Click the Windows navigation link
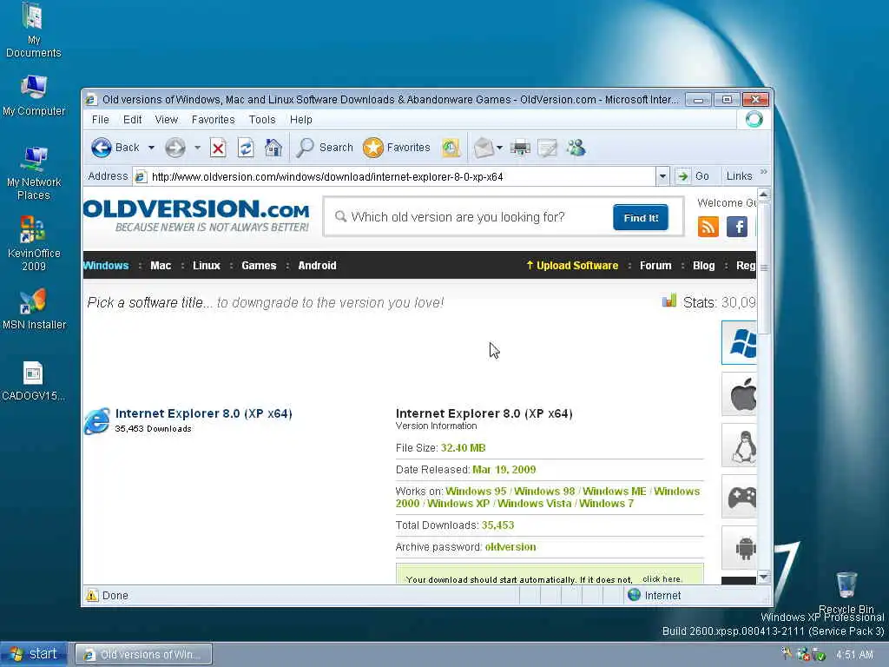 point(106,266)
